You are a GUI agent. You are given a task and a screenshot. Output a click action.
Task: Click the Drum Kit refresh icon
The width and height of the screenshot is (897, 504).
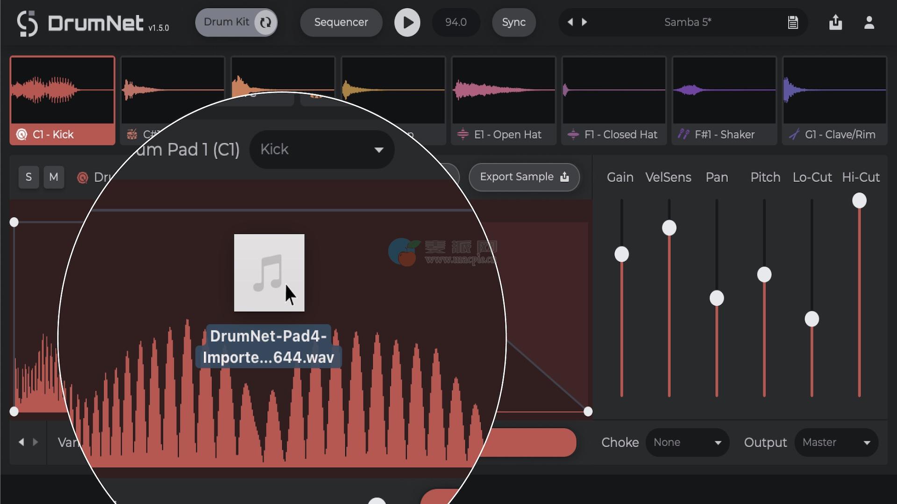(265, 22)
